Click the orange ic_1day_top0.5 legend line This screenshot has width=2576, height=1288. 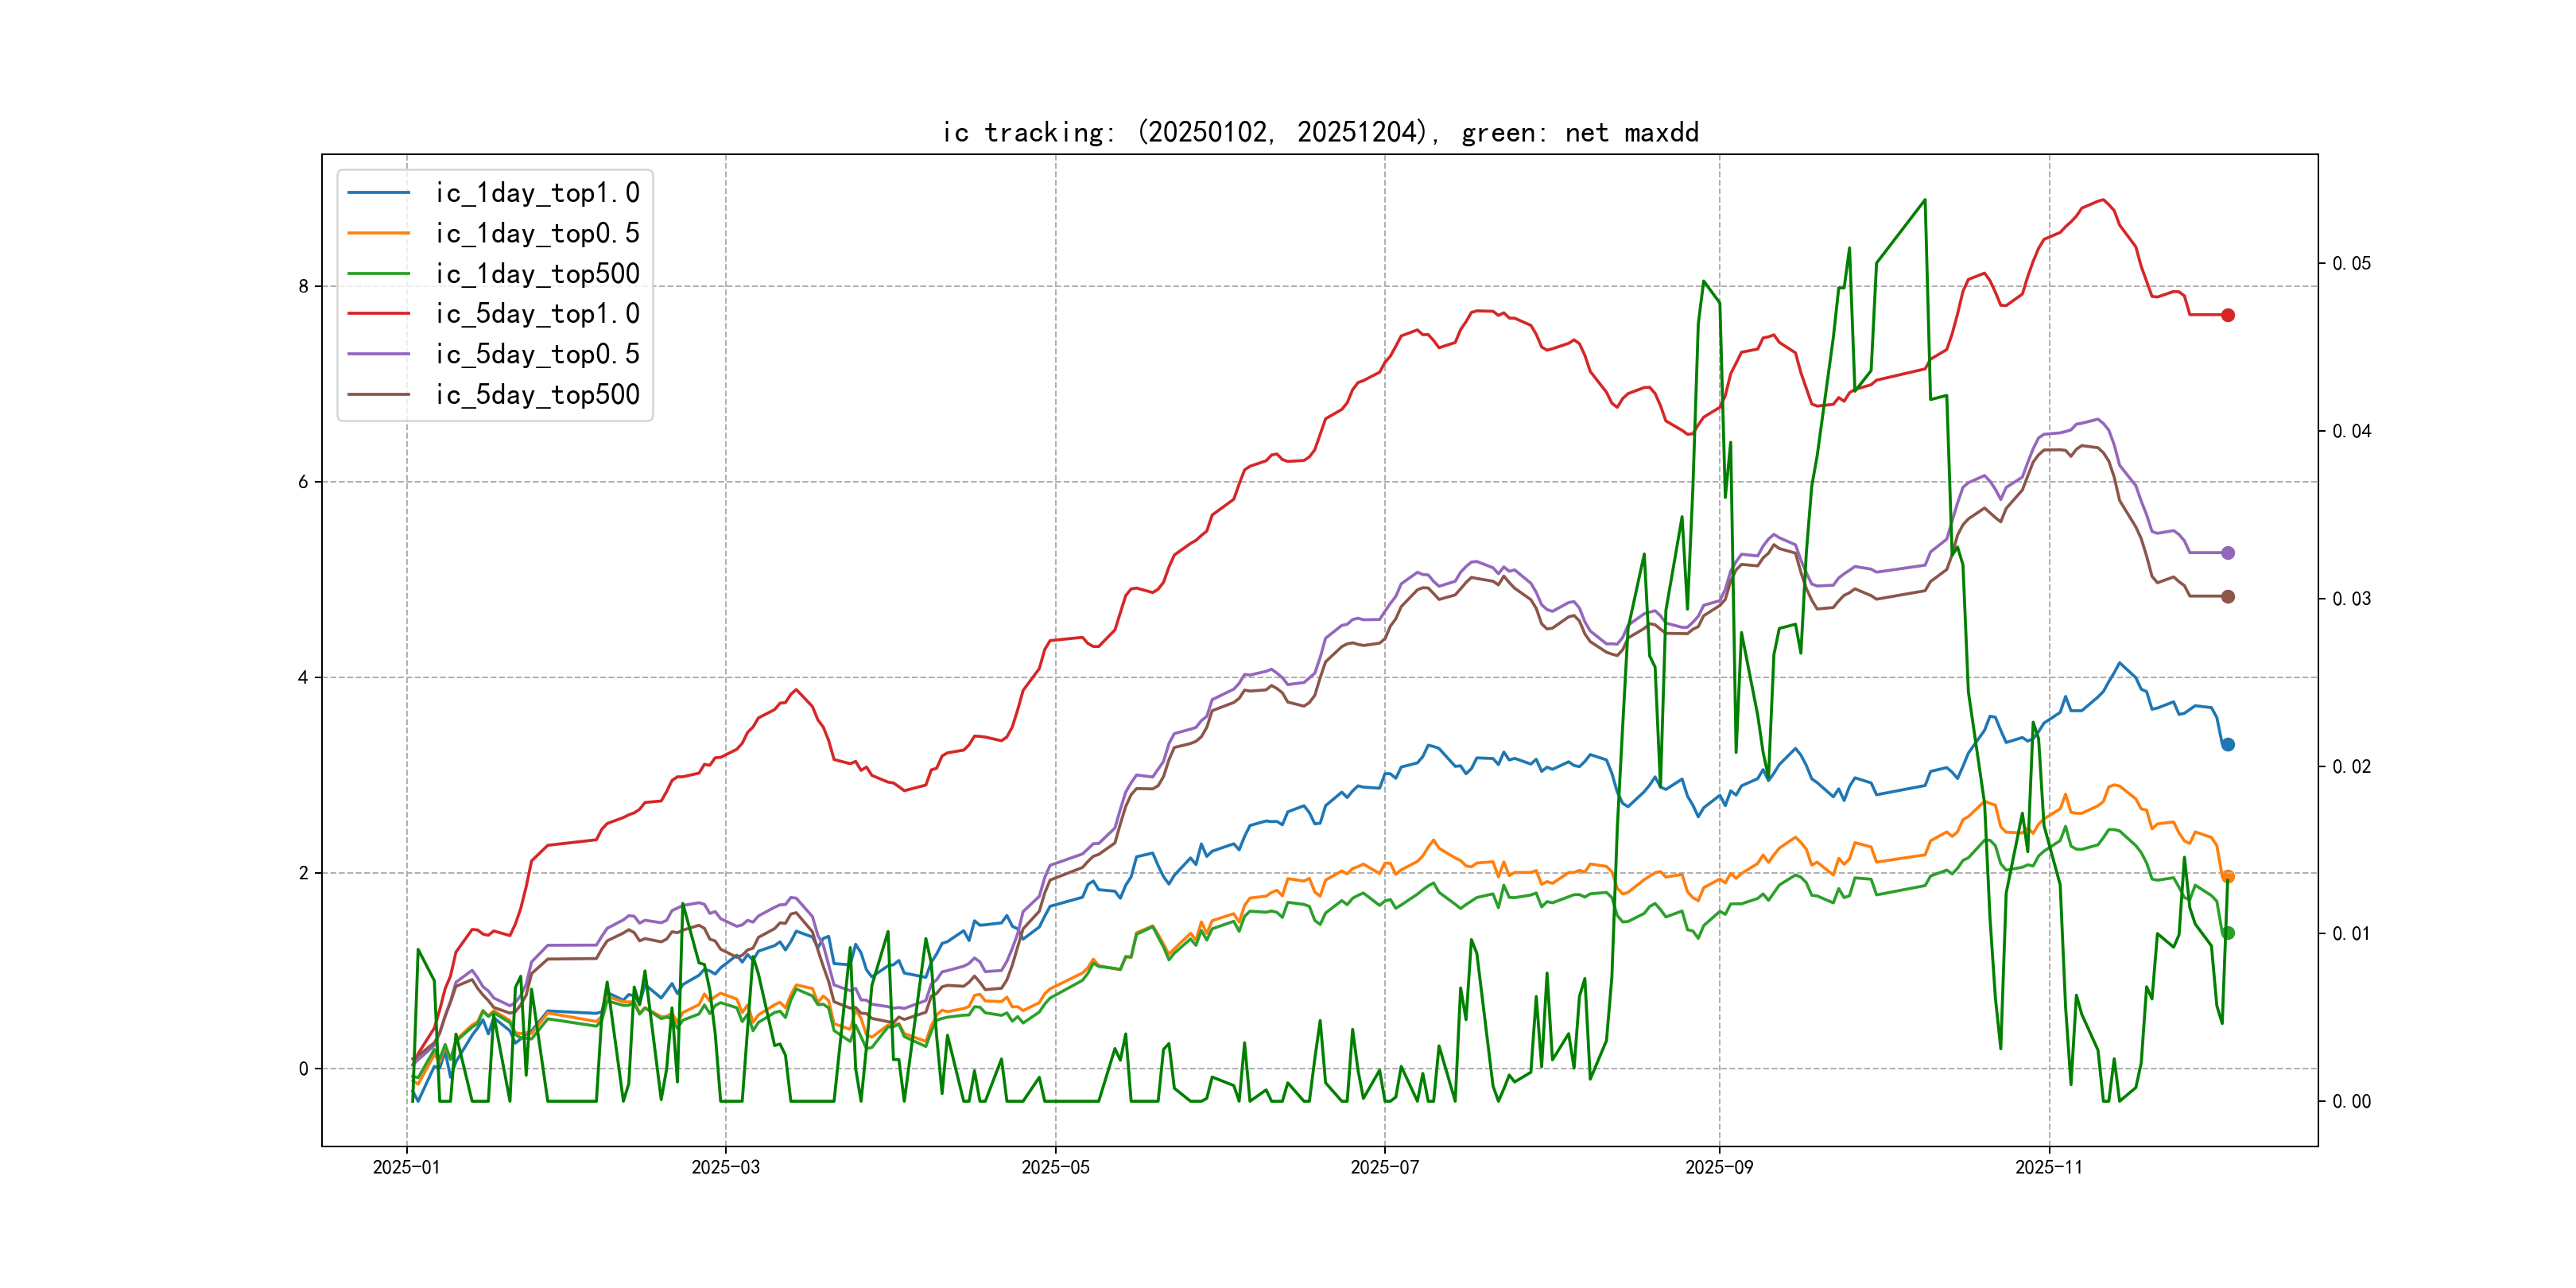point(378,233)
